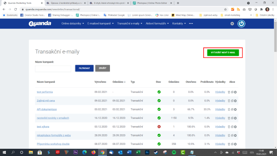Open the "Transakční e-maily" navigation menu
The image size is (277, 156).
click(x=130, y=23)
